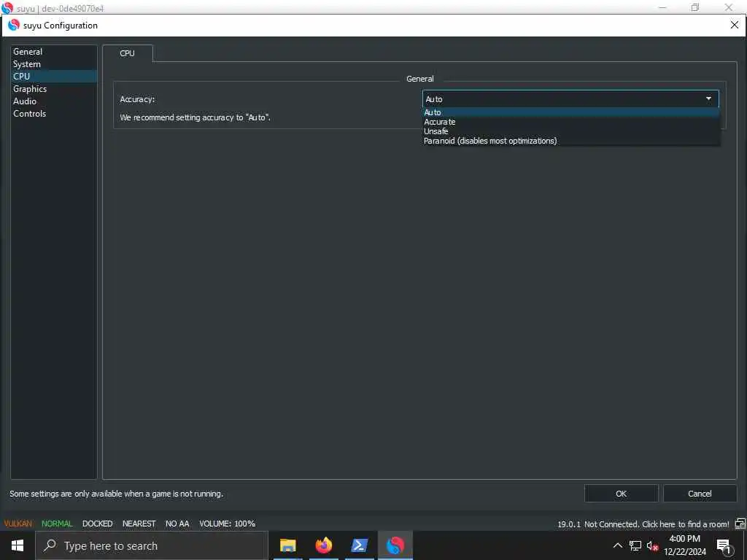Viewport: 747px width, 560px height.
Task: Toggle DOCKED mode in status bar
Action: (97, 524)
